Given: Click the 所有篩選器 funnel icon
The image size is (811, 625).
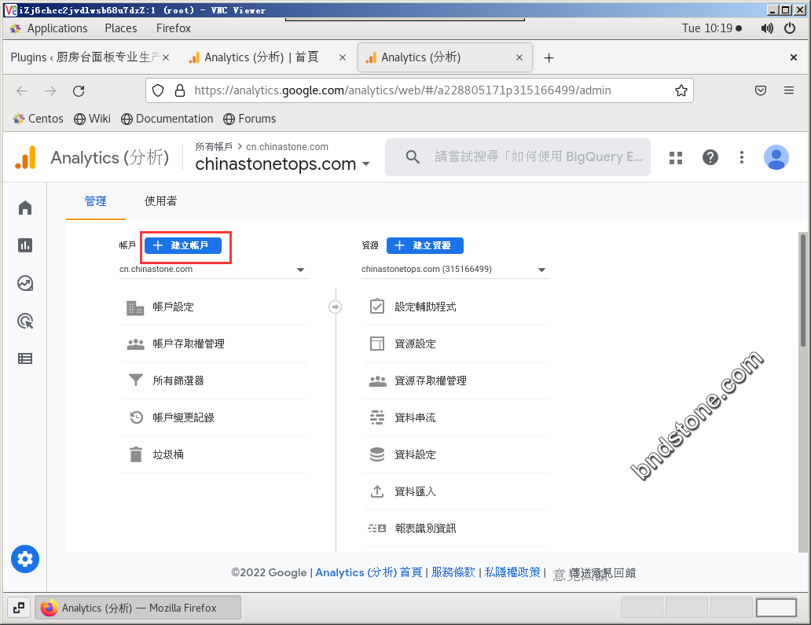Looking at the screenshot, I should (135, 381).
